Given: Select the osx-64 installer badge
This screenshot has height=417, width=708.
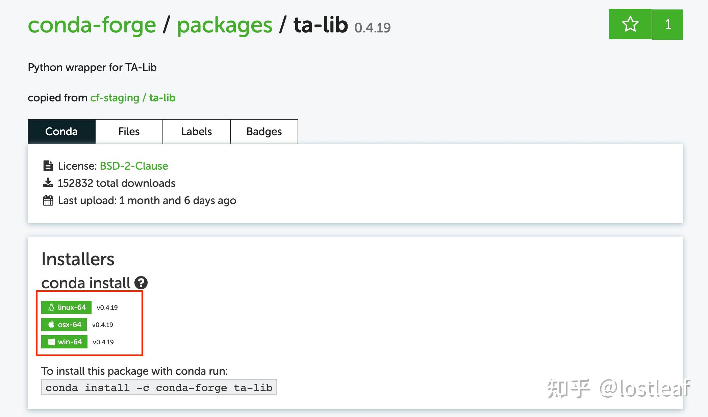Looking at the screenshot, I should pyautogui.click(x=65, y=324).
